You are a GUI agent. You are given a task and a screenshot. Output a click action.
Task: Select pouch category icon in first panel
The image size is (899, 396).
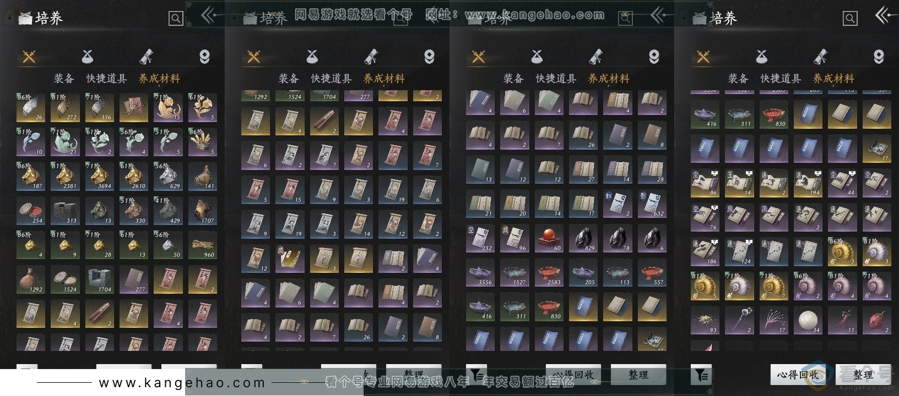click(88, 56)
